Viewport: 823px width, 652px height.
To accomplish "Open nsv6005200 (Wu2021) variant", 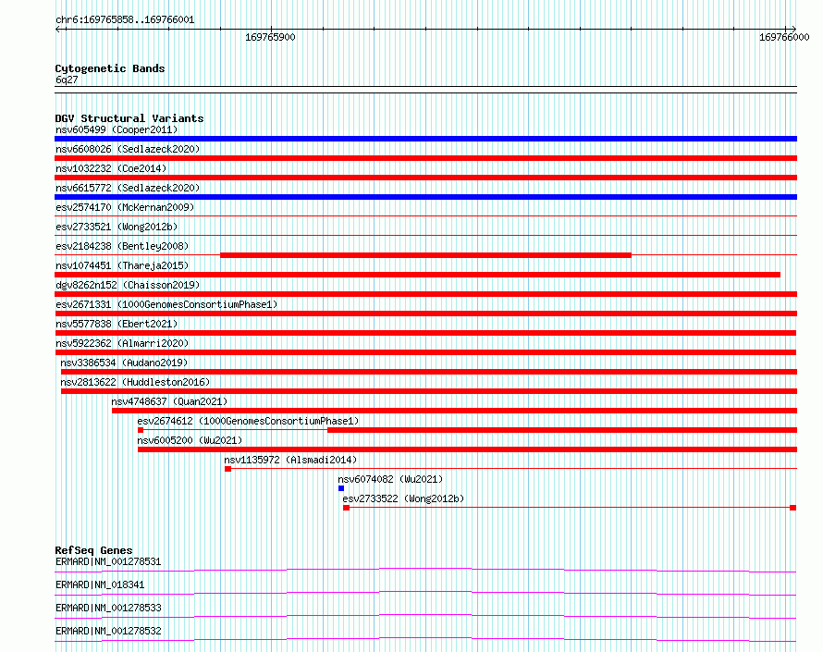I will point(190,440).
